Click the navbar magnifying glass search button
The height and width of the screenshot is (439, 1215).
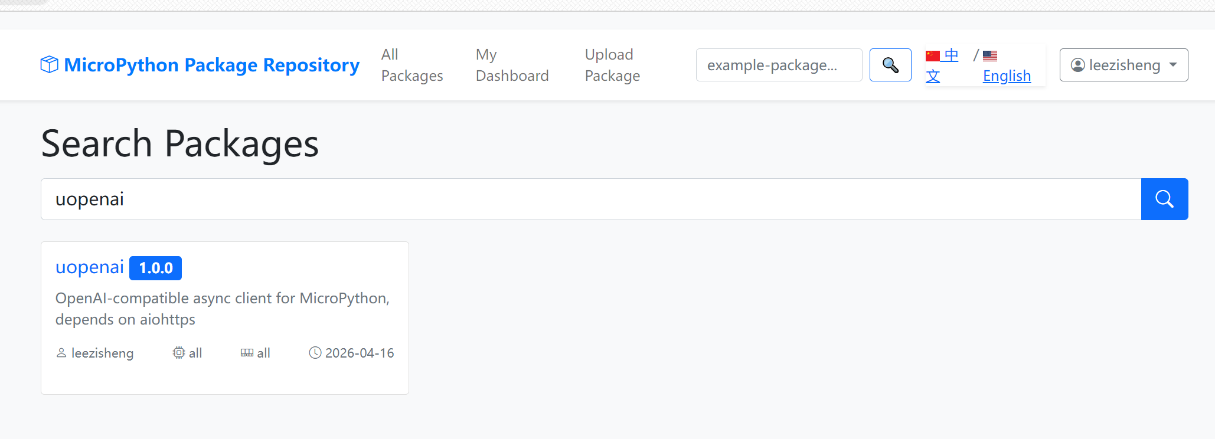click(890, 65)
